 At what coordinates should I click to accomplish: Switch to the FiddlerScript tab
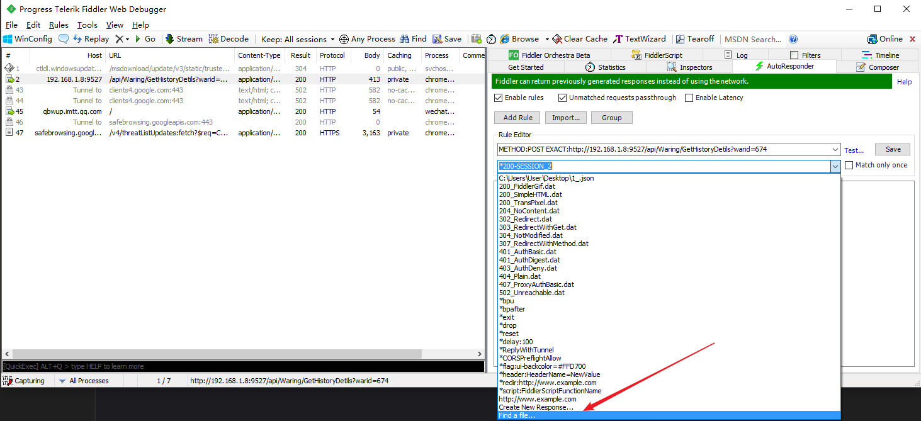click(657, 55)
